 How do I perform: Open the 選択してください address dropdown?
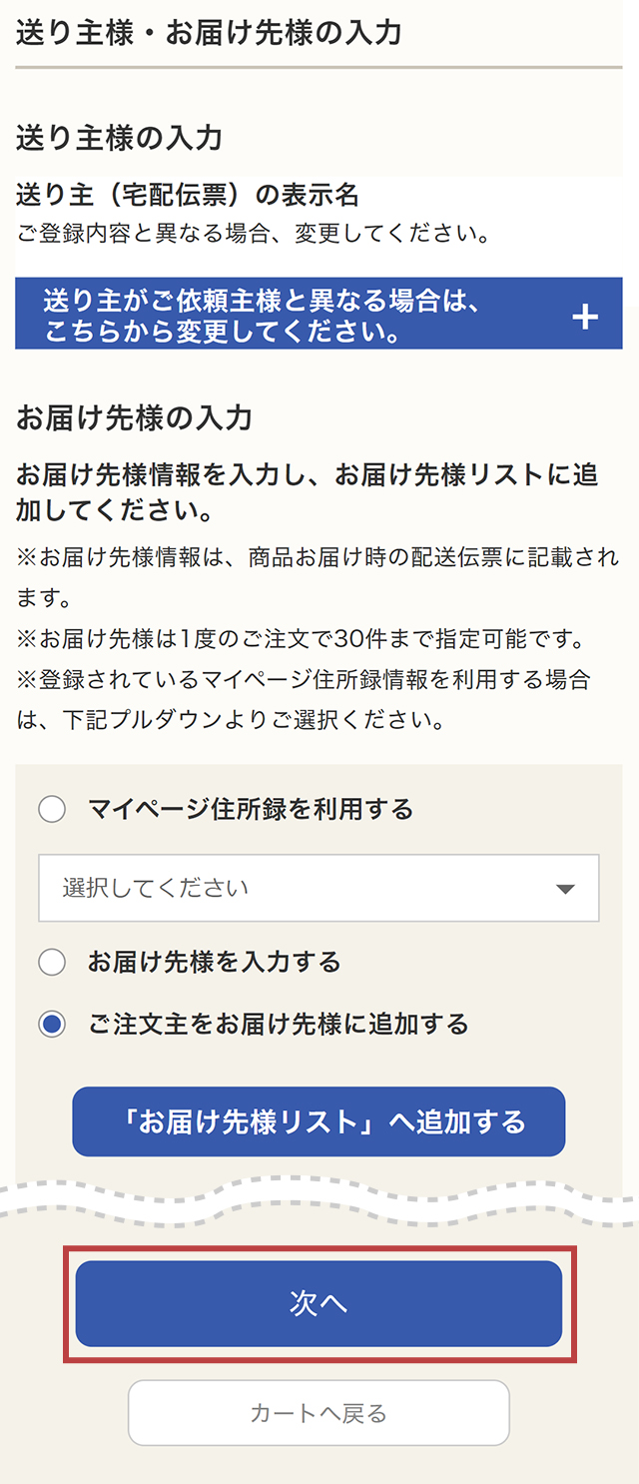click(318, 888)
